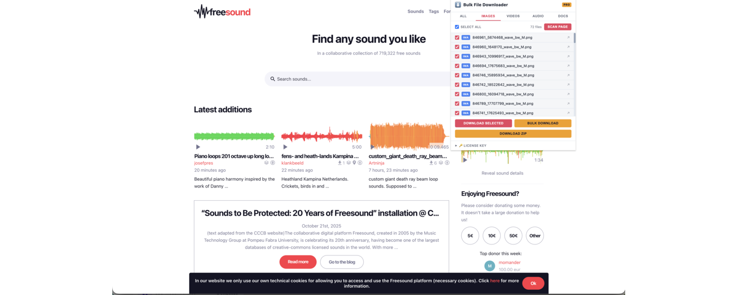Open 846789_17707799_wave_bw_M.png via arrow icon
738x295 pixels.
pos(568,104)
